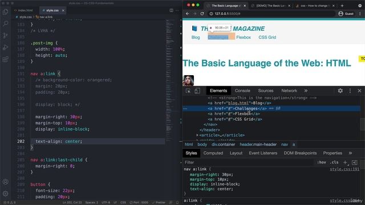Screen dimensions: 365x205
Task: Click the Styles Filter input field
Action: tap(248, 162)
